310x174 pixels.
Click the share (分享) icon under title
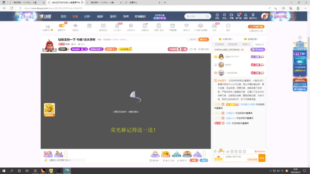point(194,49)
